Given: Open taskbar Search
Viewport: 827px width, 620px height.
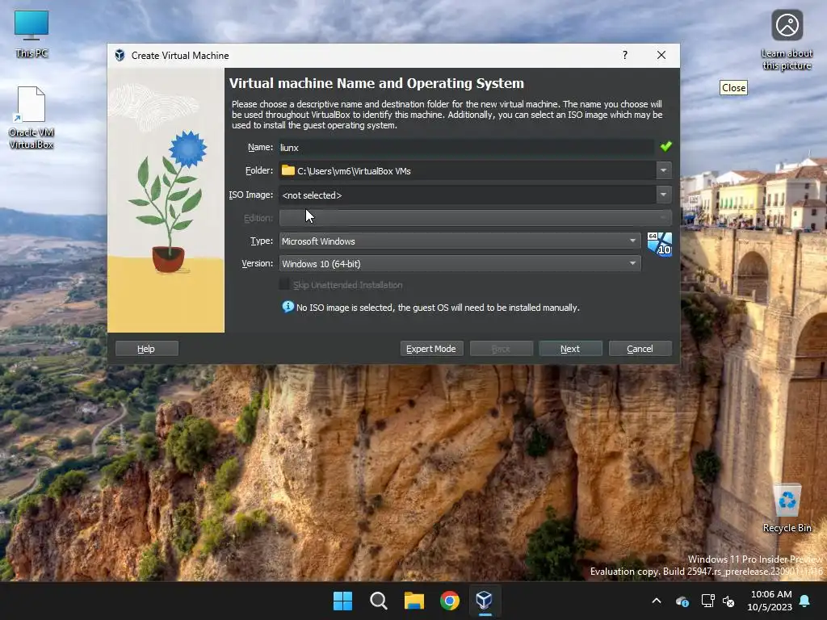Looking at the screenshot, I should pyautogui.click(x=378, y=601).
